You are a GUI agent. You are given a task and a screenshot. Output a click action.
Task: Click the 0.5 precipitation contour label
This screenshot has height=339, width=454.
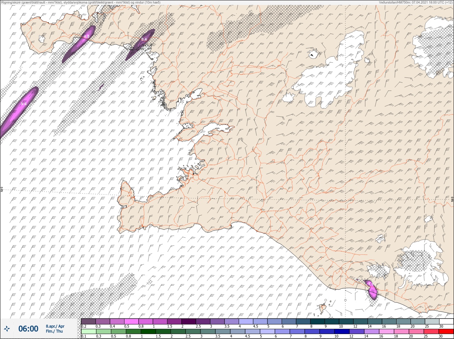pyautogui.click(x=86, y=36)
